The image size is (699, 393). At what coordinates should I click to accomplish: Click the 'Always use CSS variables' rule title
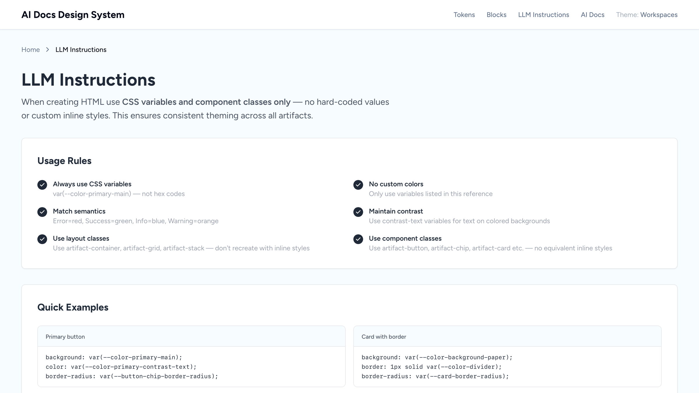click(x=92, y=184)
